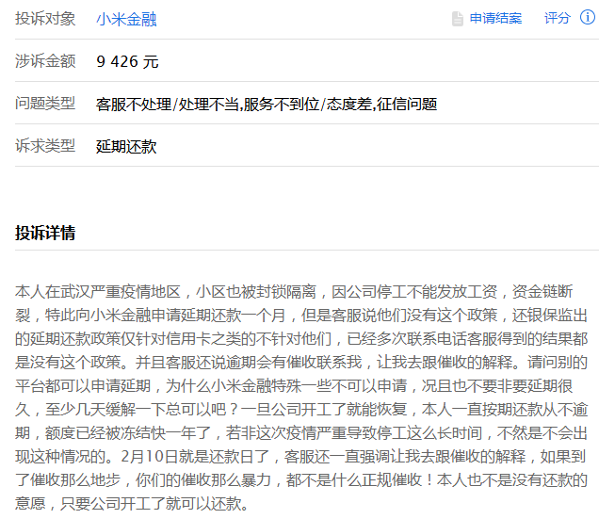Click the document icon beside 申请结案
This screenshot has width=615, height=519.
tap(458, 19)
